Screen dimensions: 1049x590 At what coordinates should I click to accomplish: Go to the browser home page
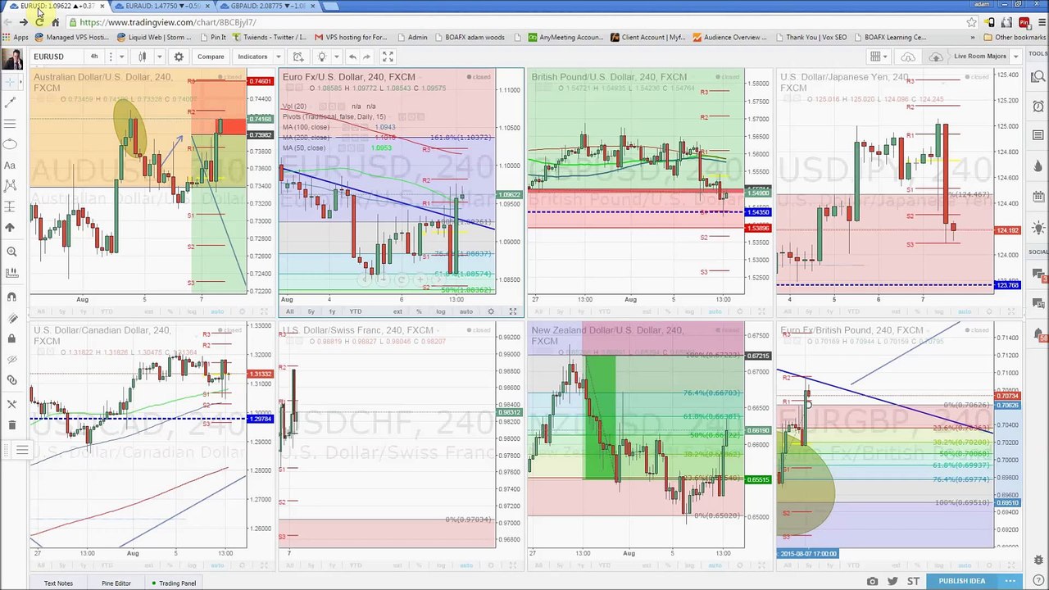pyautogui.click(x=55, y=22)
